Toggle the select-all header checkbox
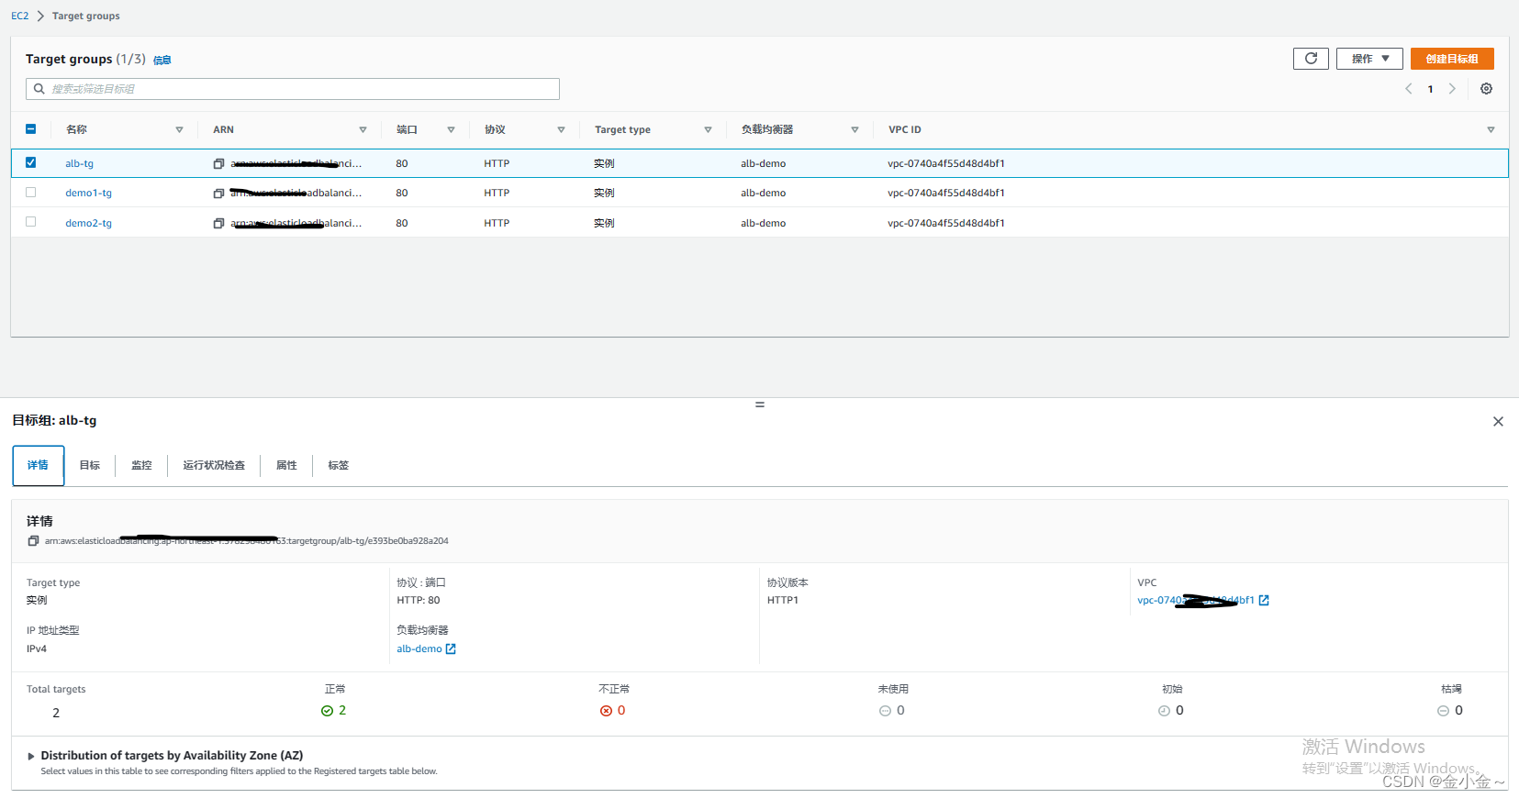Screen dimensions: 1519x798 30,129
